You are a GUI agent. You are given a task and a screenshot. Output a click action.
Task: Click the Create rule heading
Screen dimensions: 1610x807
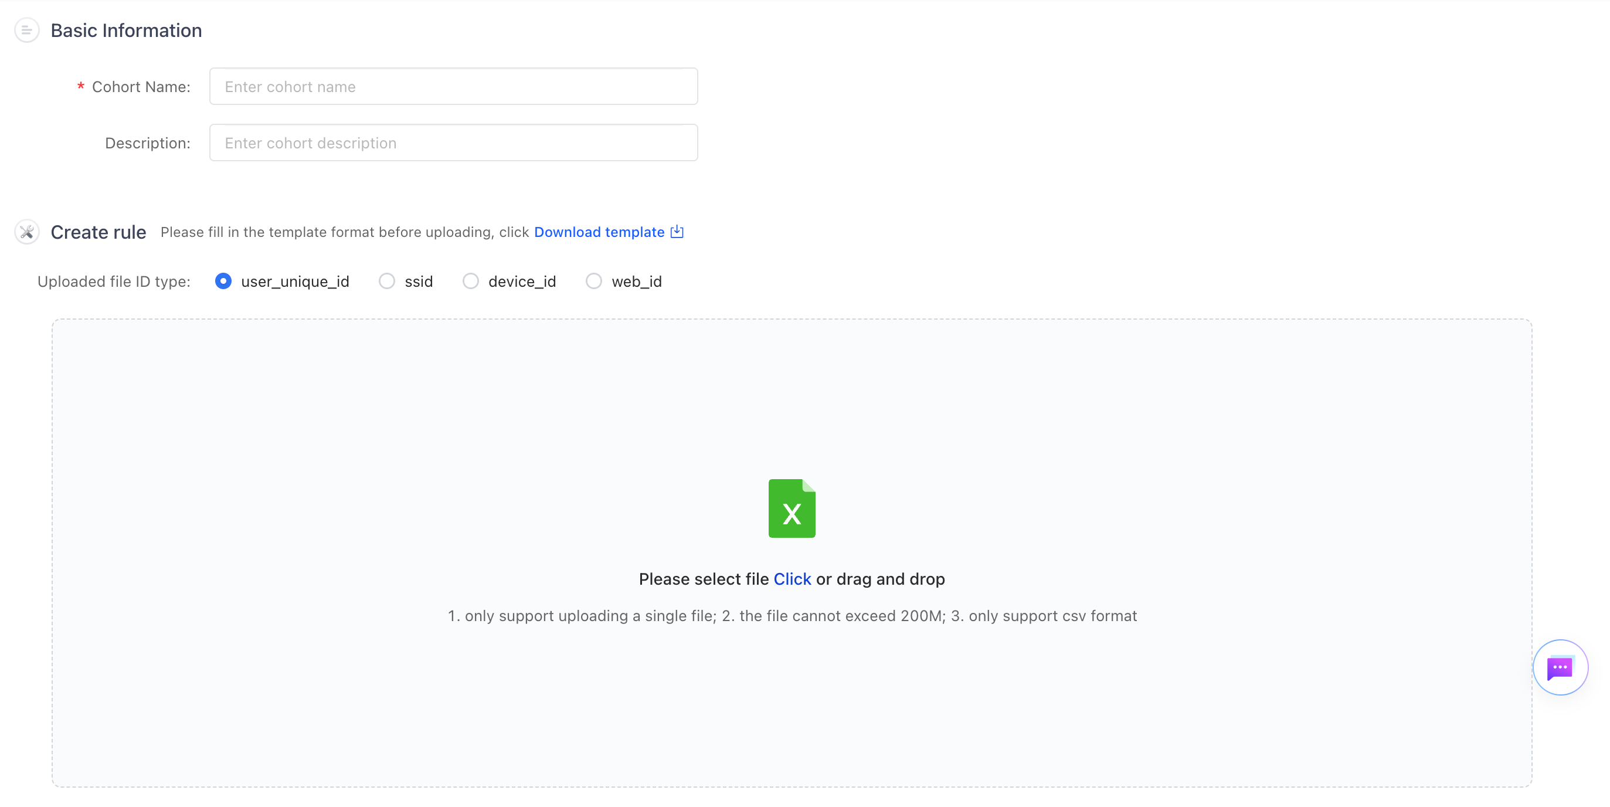(x=98, y=232)
